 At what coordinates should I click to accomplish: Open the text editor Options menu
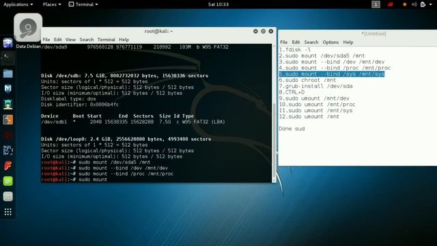point(330,42)
